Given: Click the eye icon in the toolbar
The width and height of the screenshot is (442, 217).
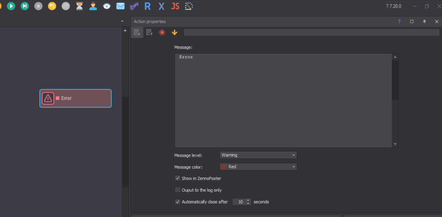Looking at the screenshot, I should pyautogui.click(x=107, y=6).
